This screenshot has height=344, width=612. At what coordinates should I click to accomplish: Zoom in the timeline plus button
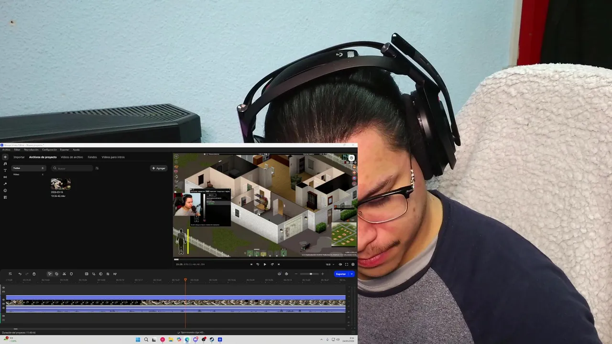coord(322,274)
